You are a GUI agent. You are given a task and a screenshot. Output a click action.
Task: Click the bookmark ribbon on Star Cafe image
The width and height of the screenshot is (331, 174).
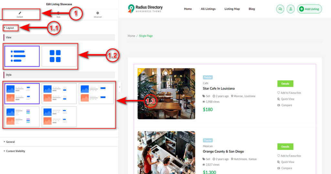[x=140, y=71]
